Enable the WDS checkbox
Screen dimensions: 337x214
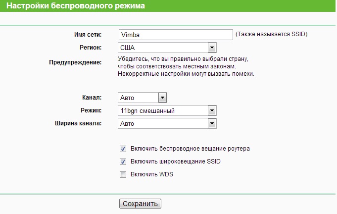122,174
